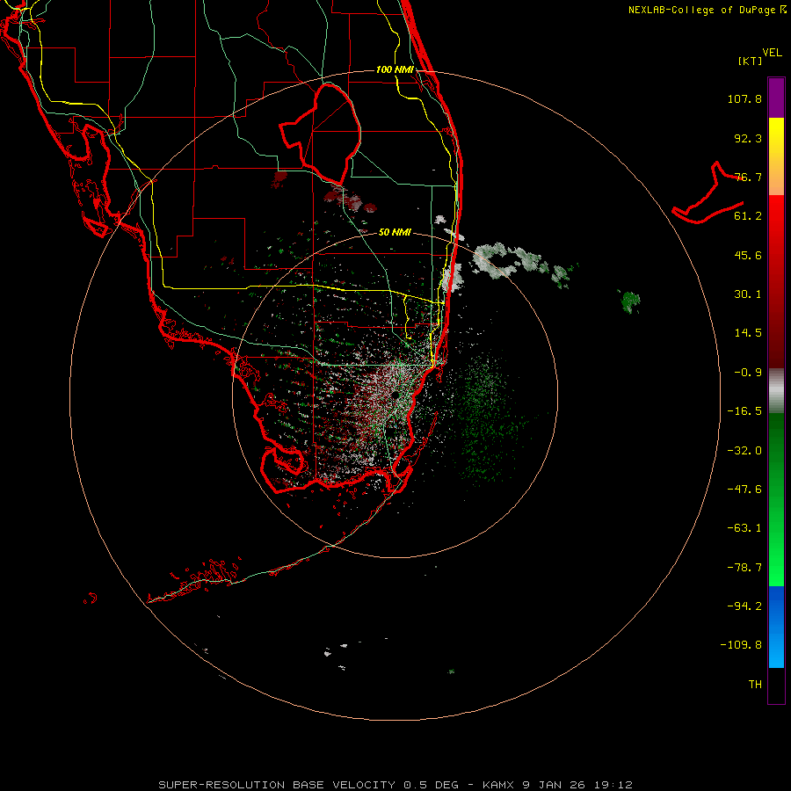The height and width of the screenshot is (791, 791).
Task: Select the 61.2 scale value
Action: [x=748, y=216]
